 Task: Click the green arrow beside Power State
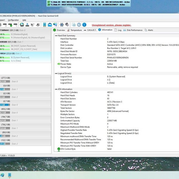click(59, 64)
